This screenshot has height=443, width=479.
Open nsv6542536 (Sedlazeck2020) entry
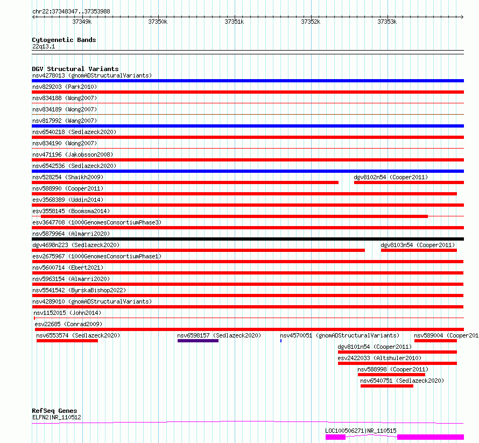tap(74, 166)
